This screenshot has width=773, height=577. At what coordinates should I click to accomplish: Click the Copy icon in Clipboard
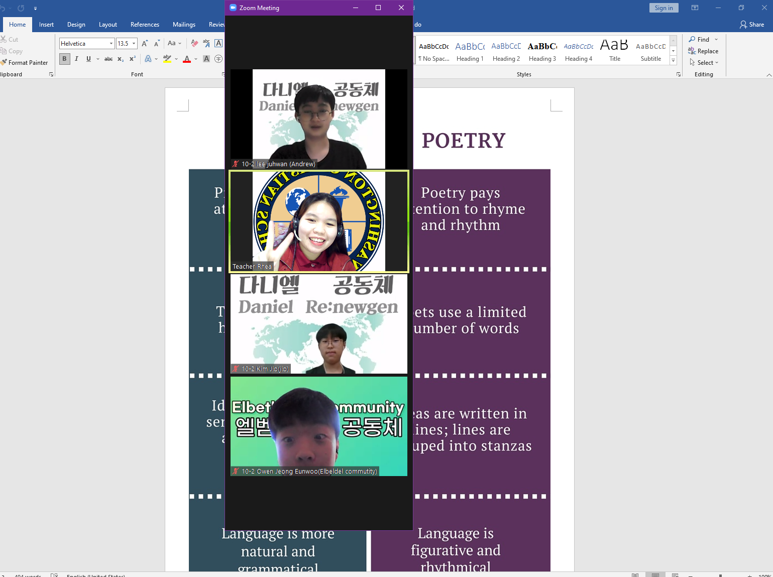click(x=4, y=51)
